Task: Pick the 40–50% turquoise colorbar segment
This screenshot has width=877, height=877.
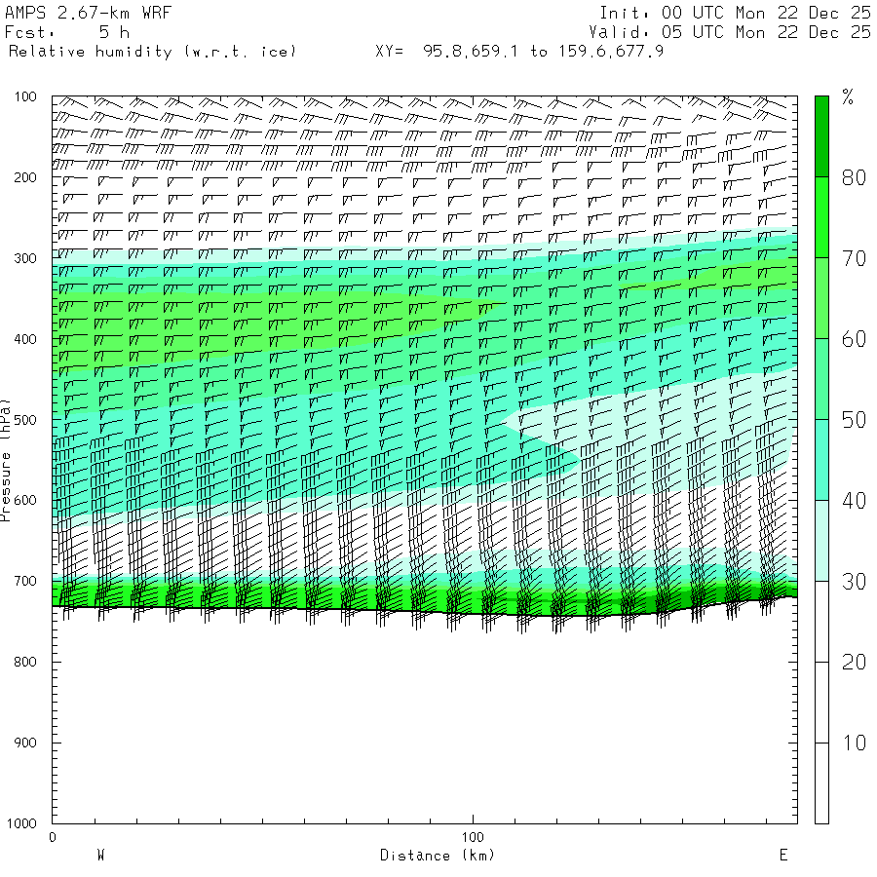Action: 821,460
